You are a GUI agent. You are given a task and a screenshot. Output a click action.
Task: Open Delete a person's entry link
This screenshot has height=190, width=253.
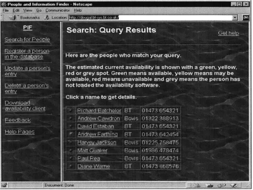(27, 88)
